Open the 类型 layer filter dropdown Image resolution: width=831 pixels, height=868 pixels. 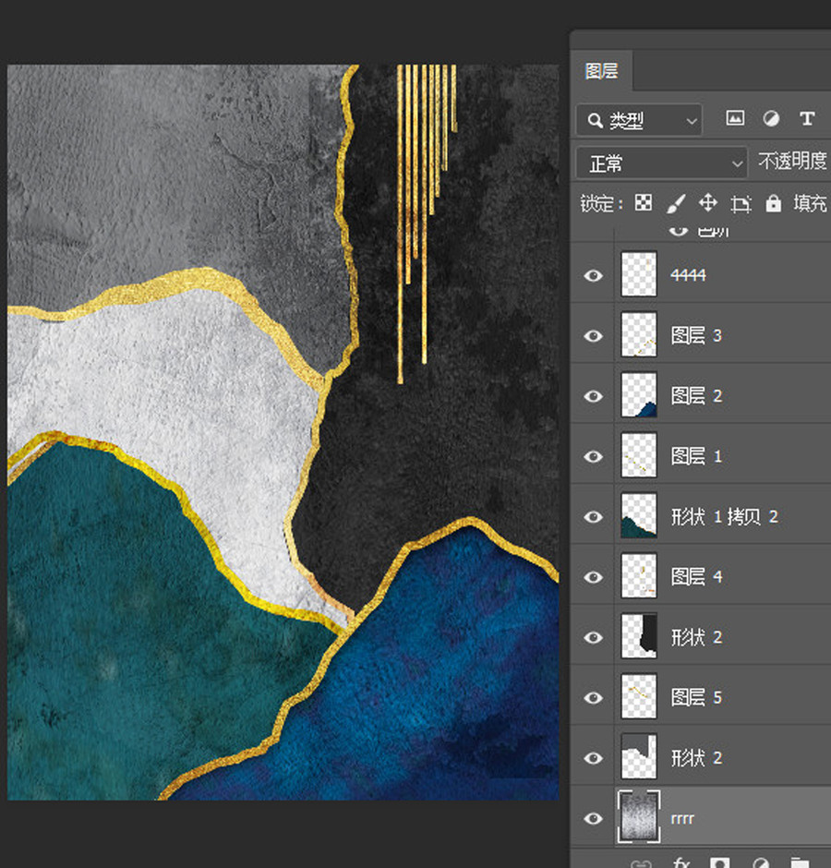pos(639,119)
